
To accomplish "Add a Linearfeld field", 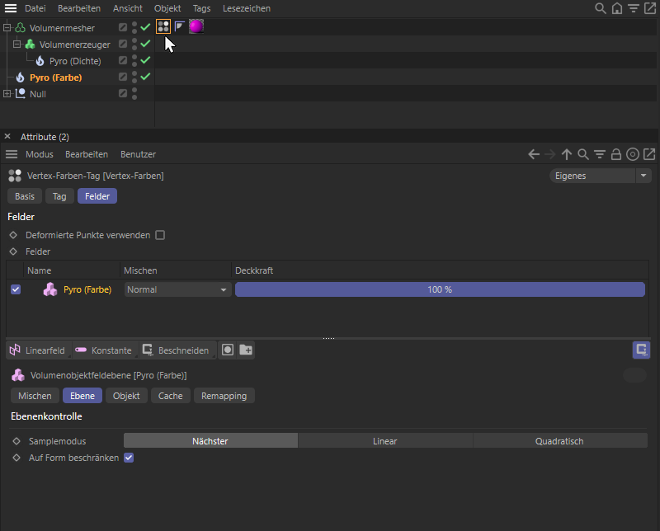I will pos(38,350).
